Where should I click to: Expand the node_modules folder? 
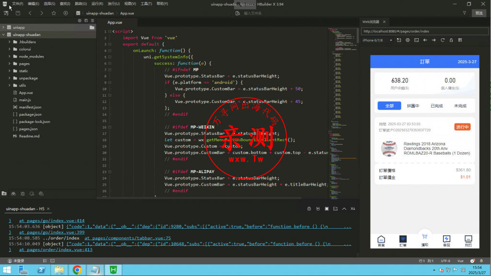click(31, 56)
